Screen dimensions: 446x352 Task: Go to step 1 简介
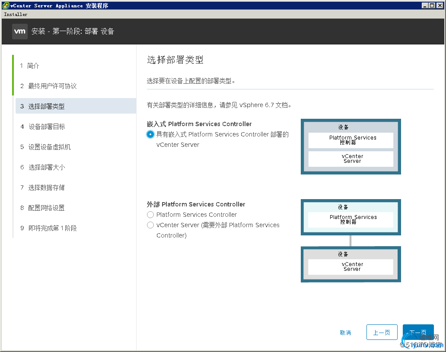pyautogui.click(x=29, y=66)
